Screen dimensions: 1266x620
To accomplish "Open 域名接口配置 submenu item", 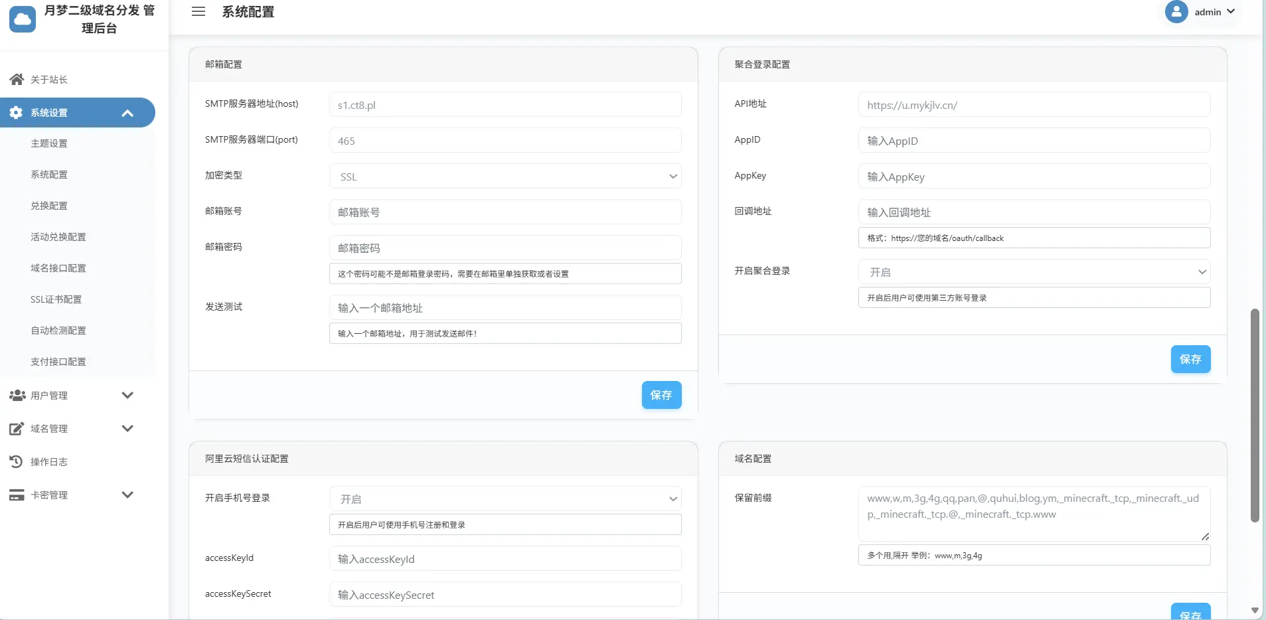I will tap(58, 268).
